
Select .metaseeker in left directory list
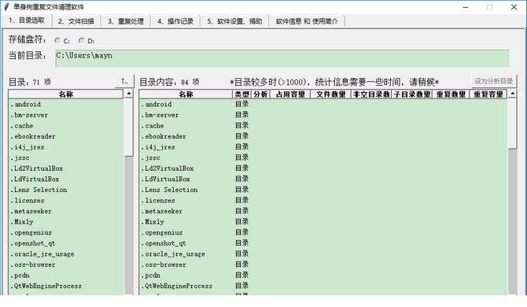[x=66, y=211]
